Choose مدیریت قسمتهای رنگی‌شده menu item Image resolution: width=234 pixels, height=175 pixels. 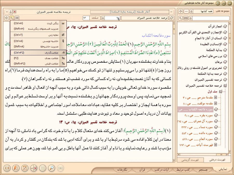38,29
